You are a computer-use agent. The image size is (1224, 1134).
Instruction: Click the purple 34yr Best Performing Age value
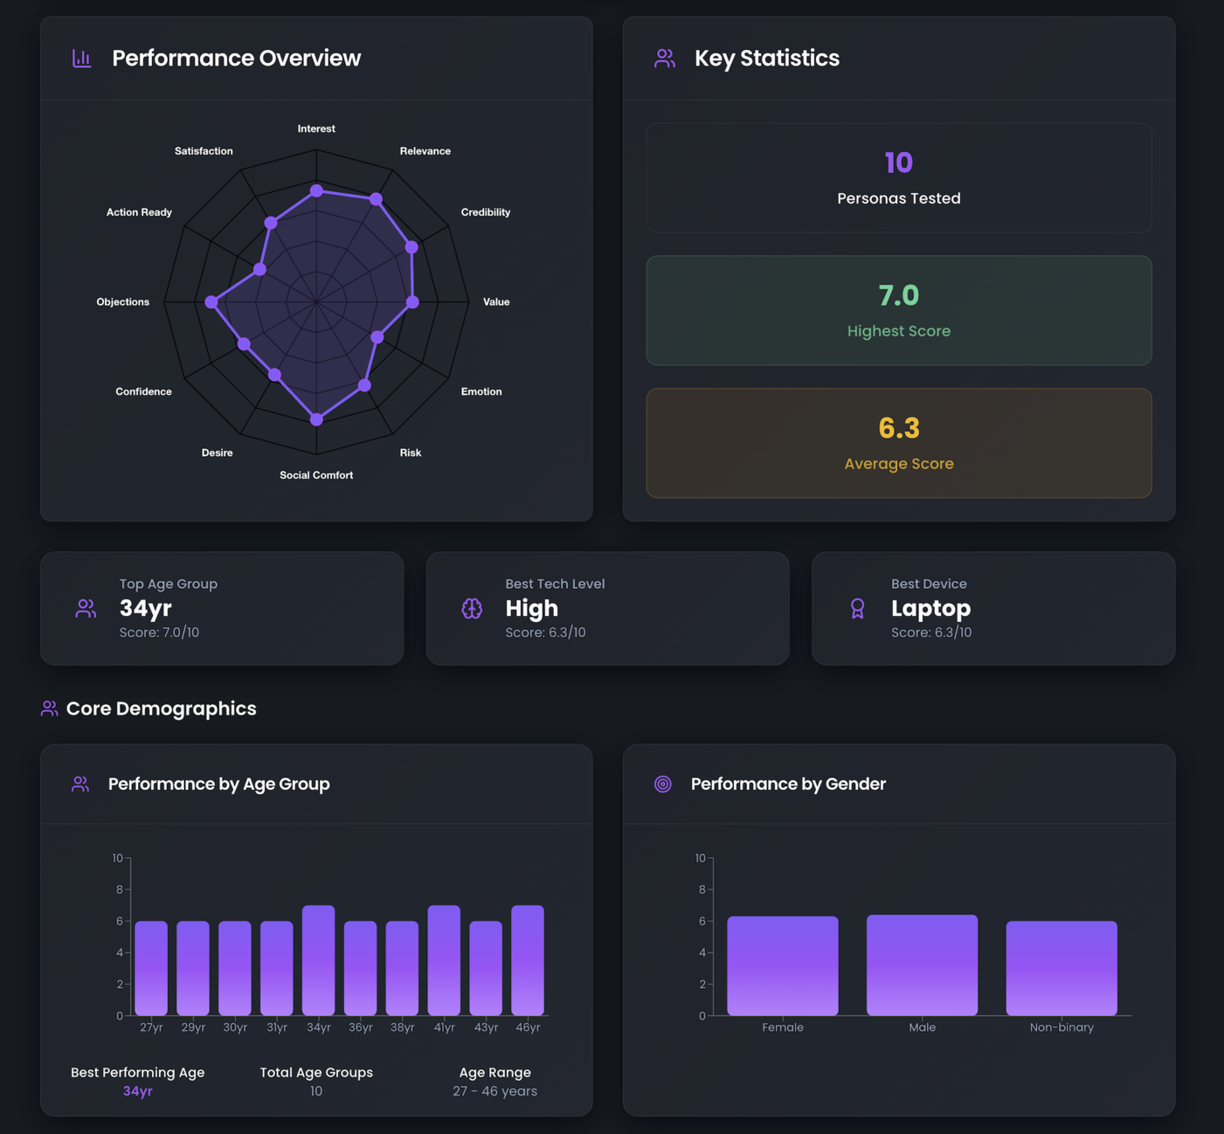coord(137,1091)
